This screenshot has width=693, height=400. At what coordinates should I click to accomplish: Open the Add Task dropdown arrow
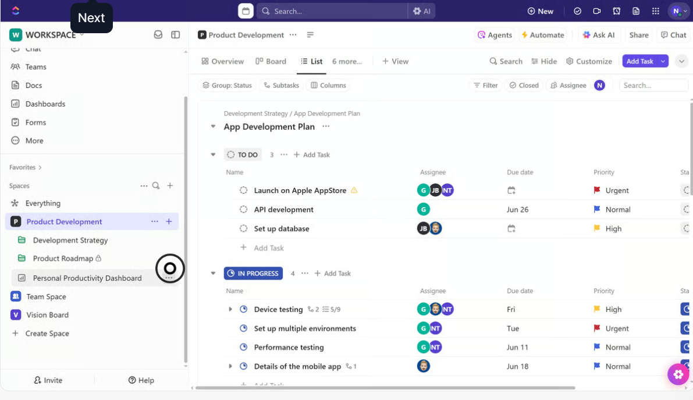[x=663, y=61]
